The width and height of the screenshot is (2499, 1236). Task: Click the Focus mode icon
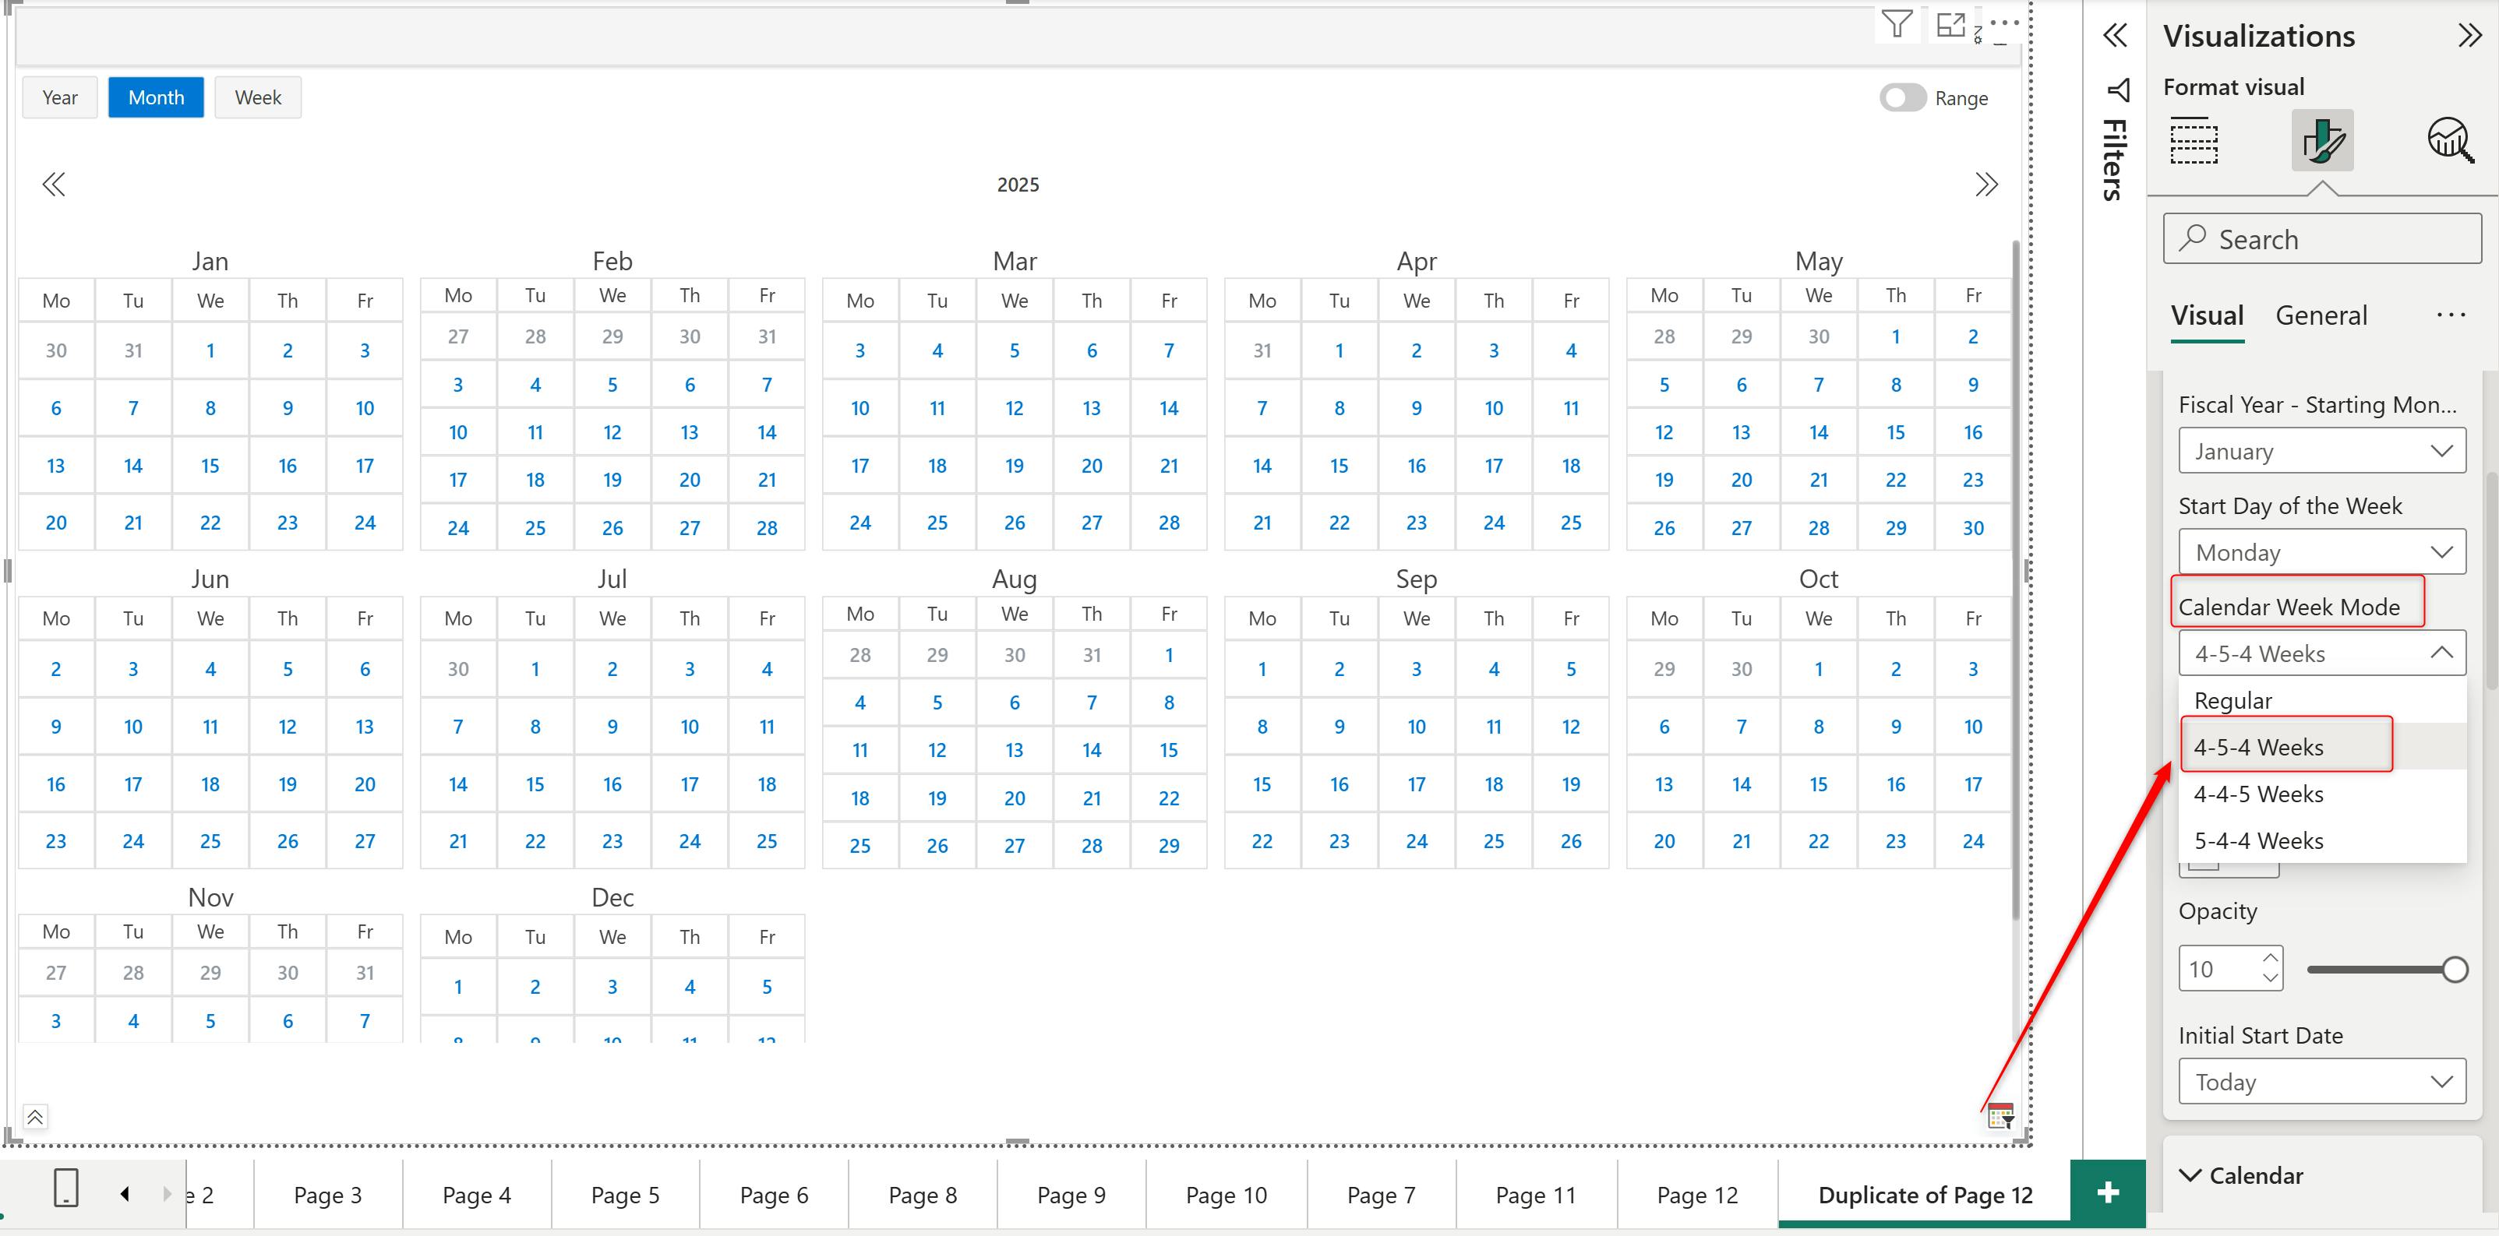[x=1950, y=24]
